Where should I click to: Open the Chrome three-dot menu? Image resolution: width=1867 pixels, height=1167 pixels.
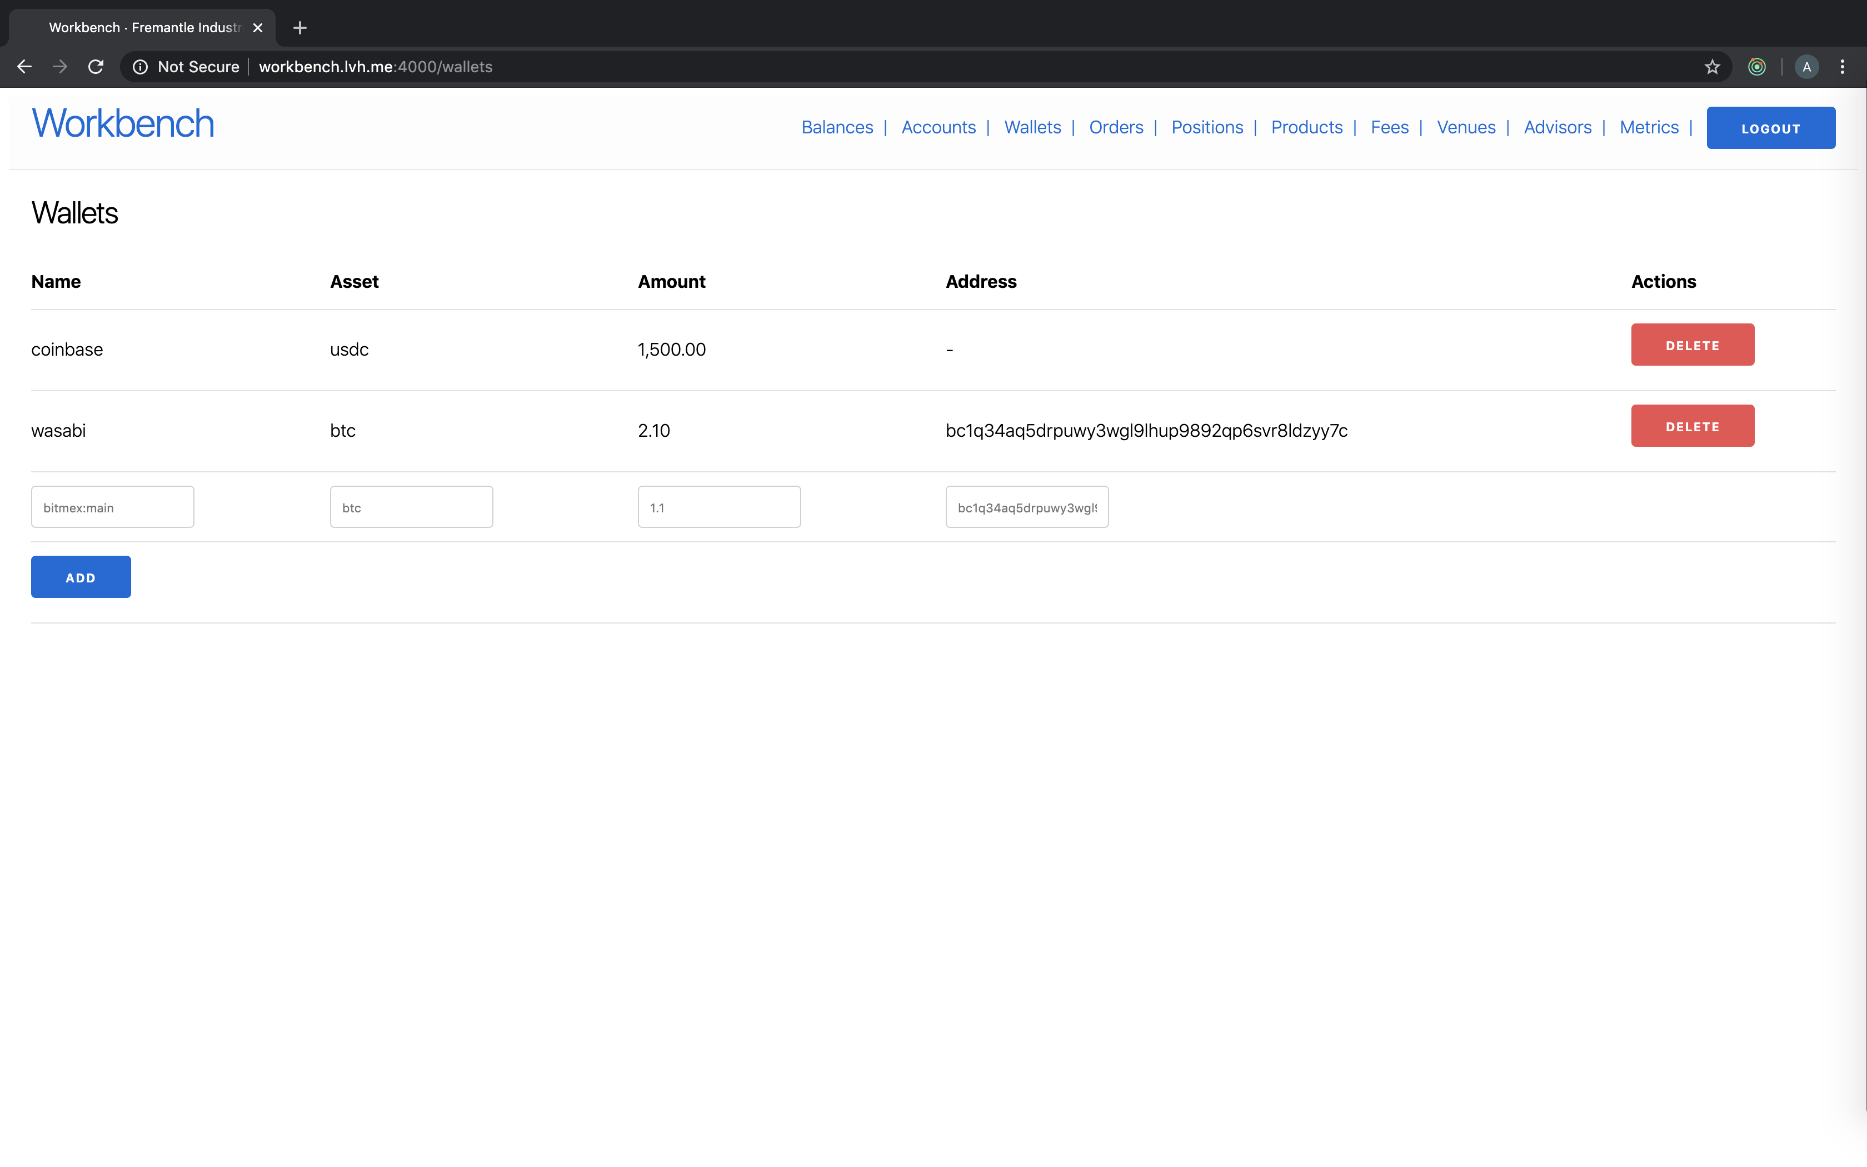[1843, 67]
